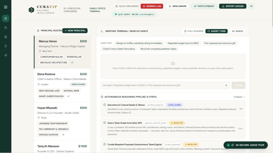Viewport: 273px width, 153px height.
Task: Open the hamburger menu in the sidebar
Action: tap(5, 7)
